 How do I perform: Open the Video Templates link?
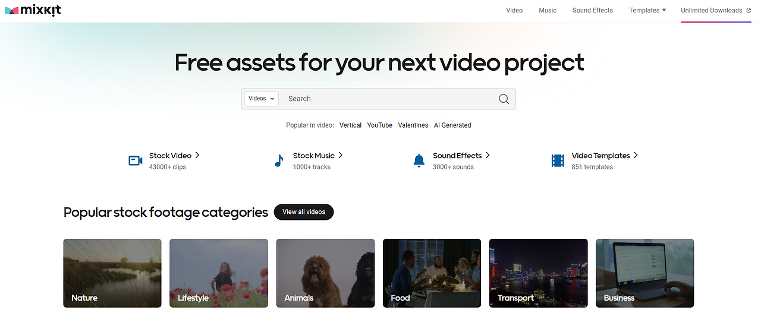(x=600, y=156)
